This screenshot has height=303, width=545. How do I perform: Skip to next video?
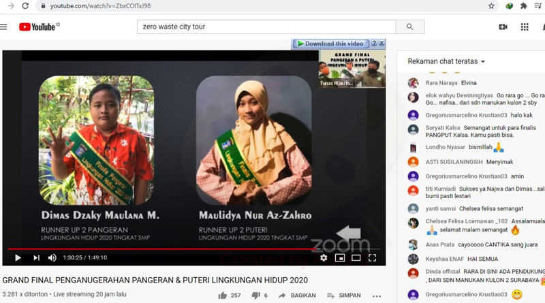pyautogui.click(x=36, y=258)
